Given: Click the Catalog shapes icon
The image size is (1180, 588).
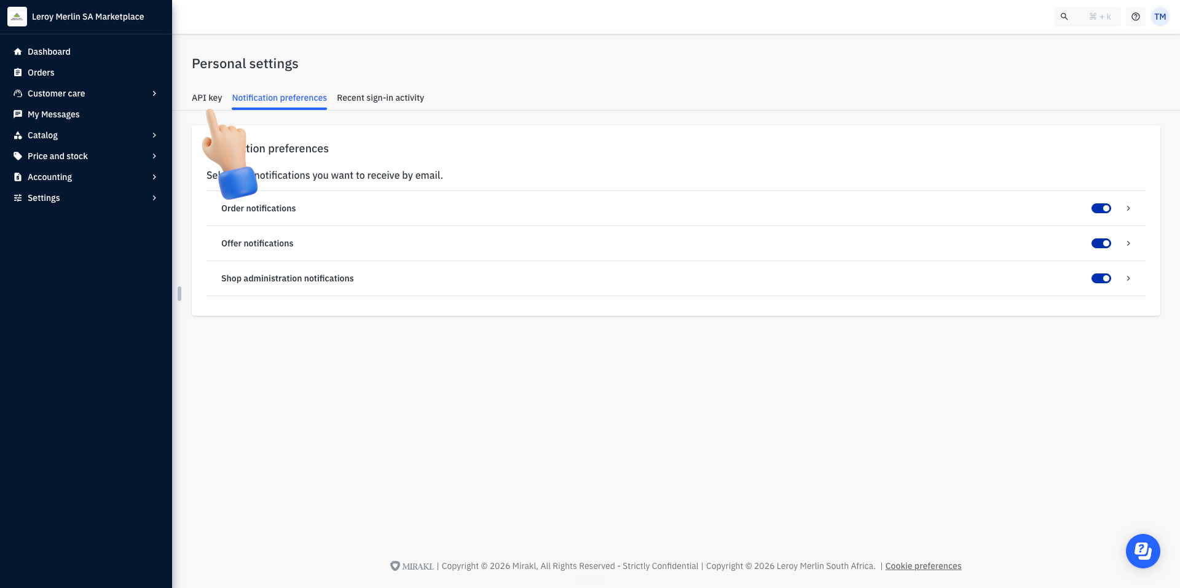Looking at the screenshot, I should (18, 135).
